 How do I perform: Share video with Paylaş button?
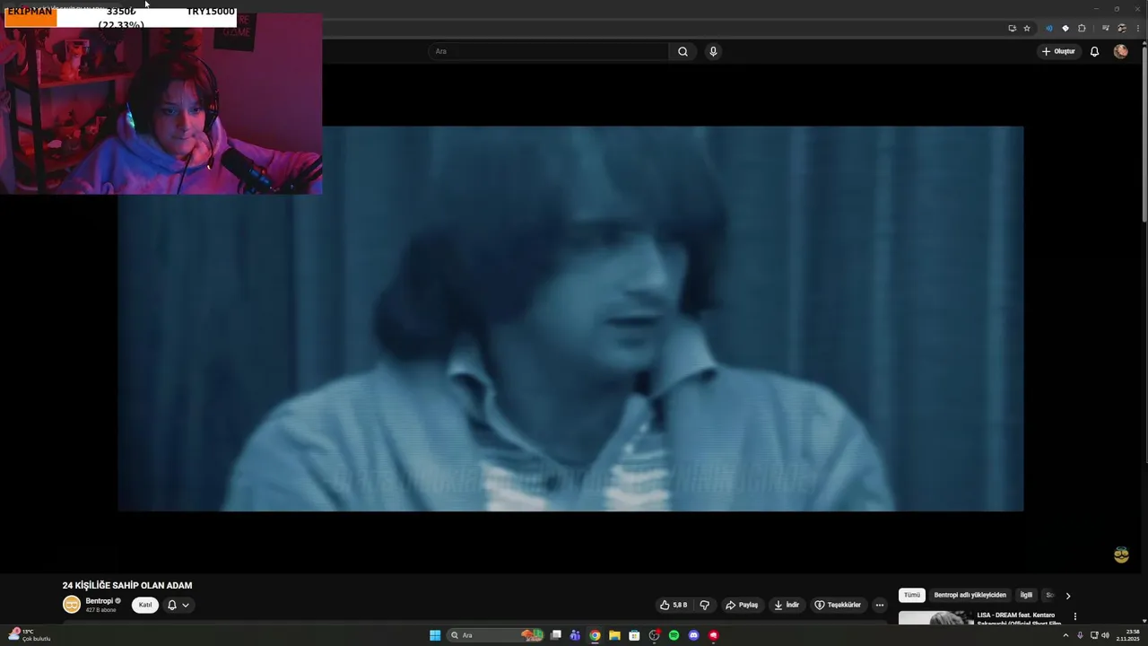pyautogui.click(x=742, y=605)
